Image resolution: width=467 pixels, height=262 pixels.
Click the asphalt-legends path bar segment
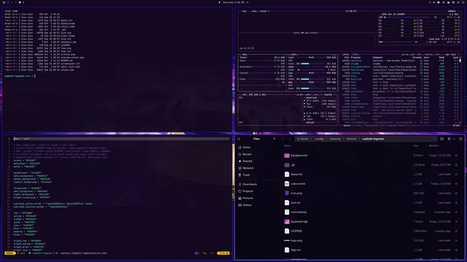tap(373, 139)
